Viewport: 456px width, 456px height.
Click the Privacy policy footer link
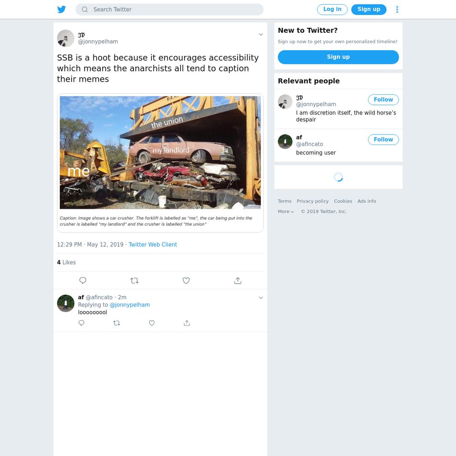pos(313,201)
